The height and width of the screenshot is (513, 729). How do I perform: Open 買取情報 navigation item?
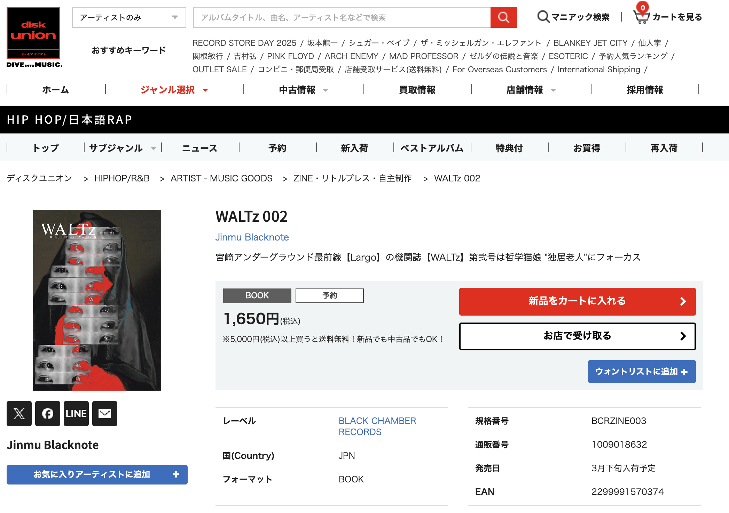[417, 90]
